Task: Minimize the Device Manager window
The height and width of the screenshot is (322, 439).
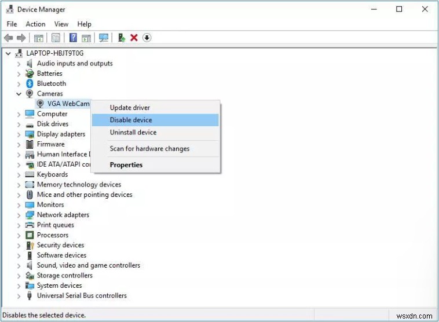Action: (x=374, y=9)
